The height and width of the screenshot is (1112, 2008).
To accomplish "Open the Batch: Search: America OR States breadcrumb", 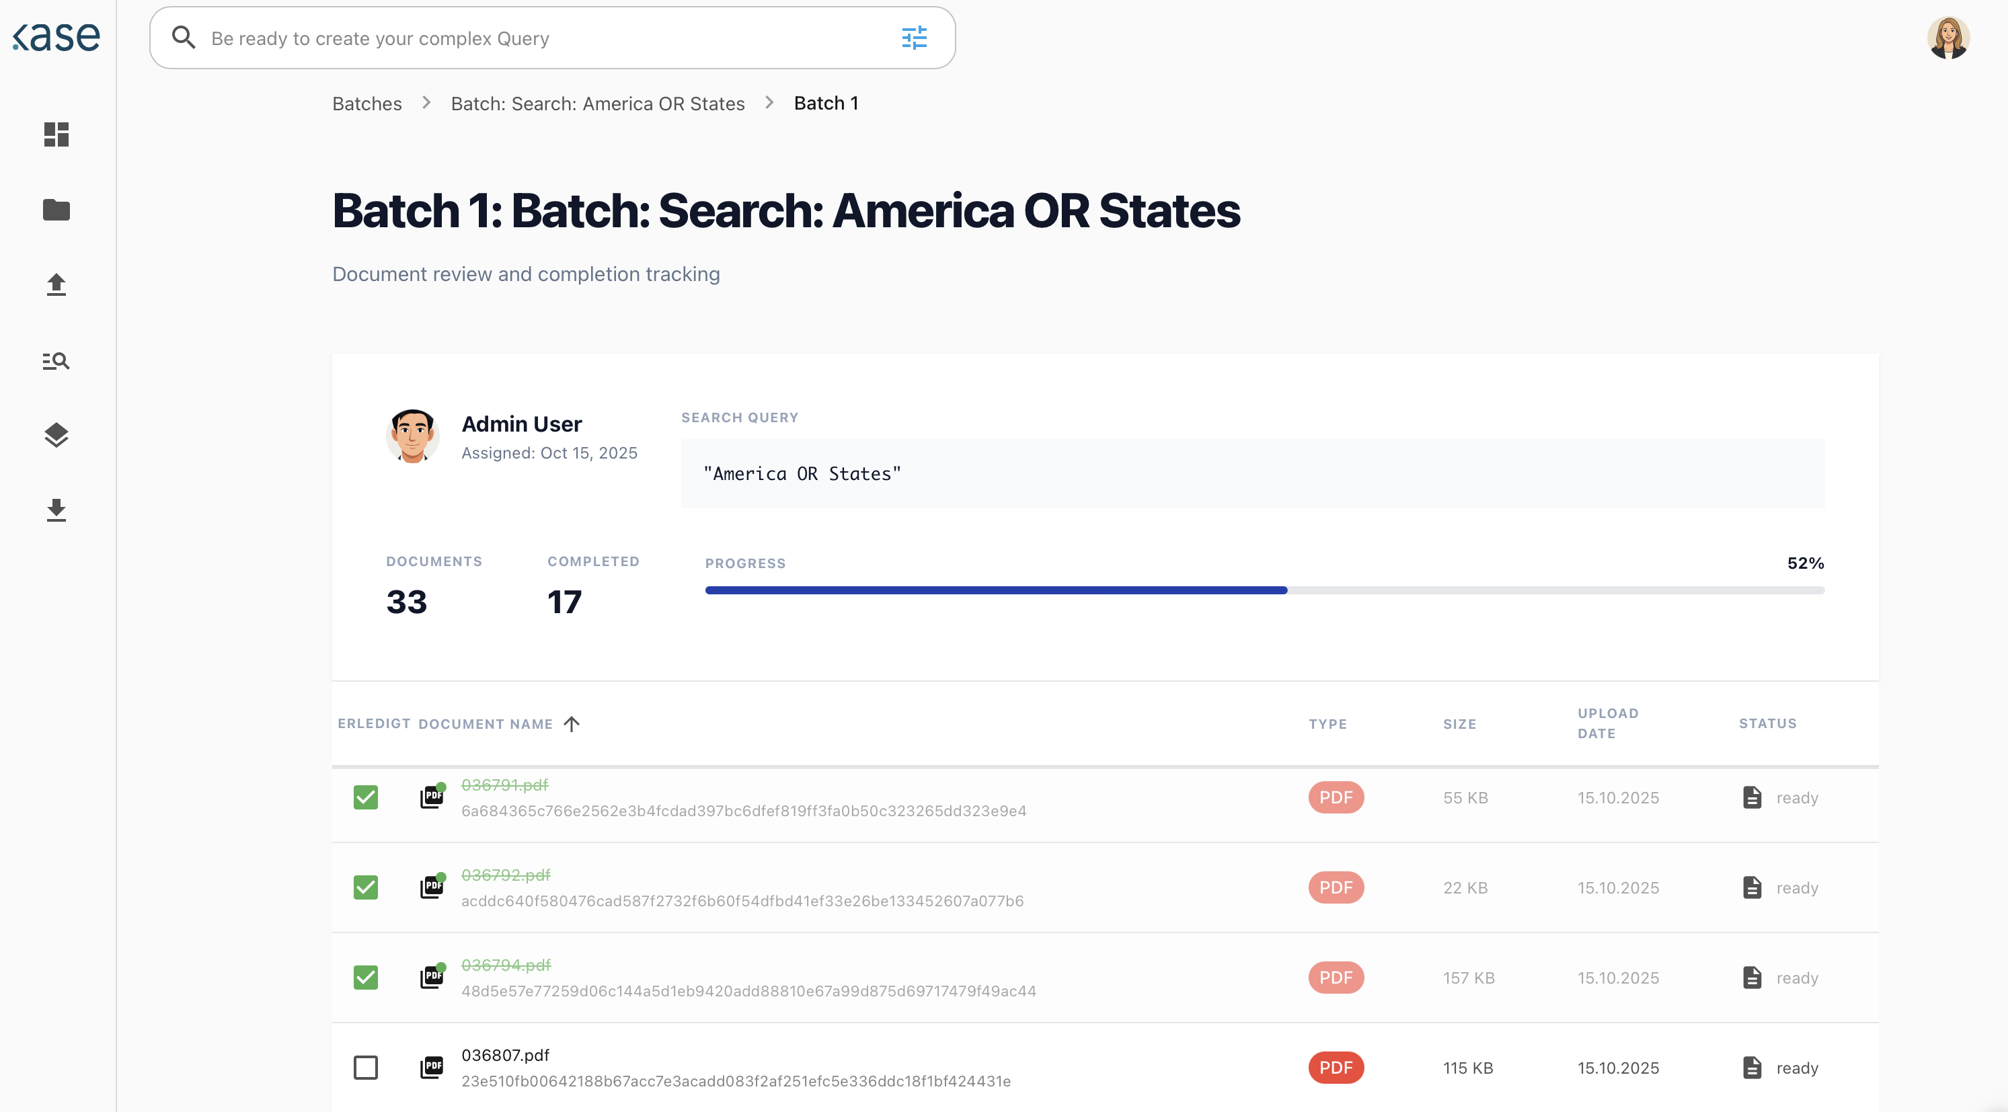I will [x=597, y=102].
